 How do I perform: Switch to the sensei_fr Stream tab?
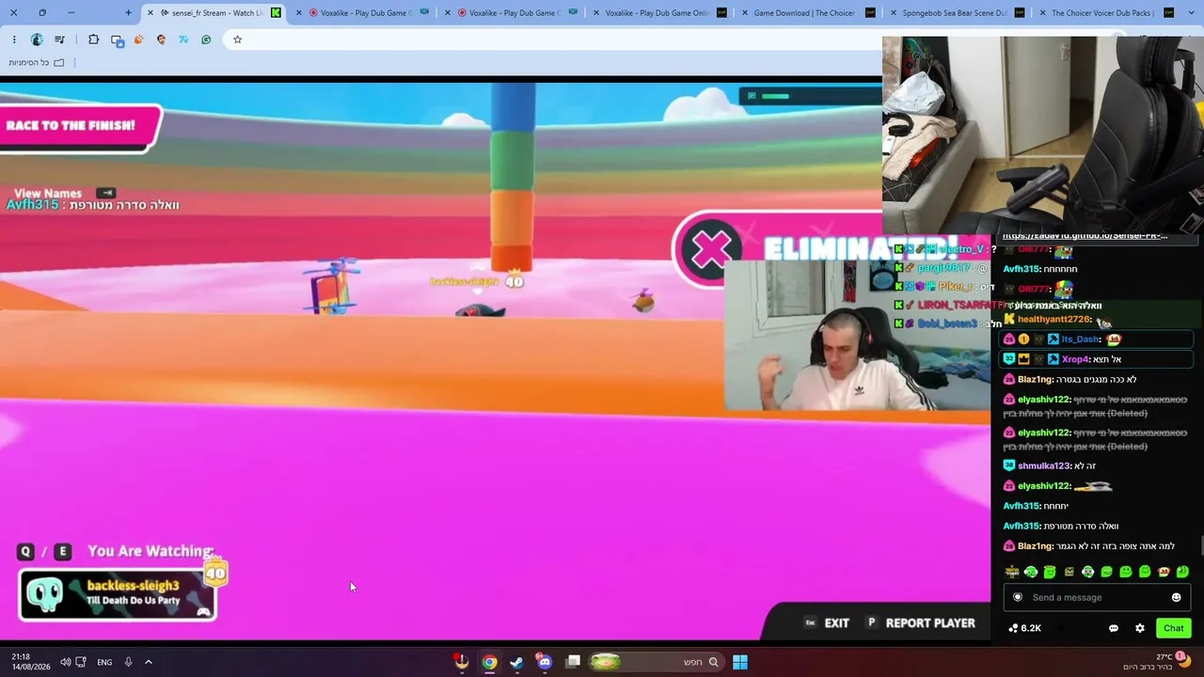tap(213, 13)
